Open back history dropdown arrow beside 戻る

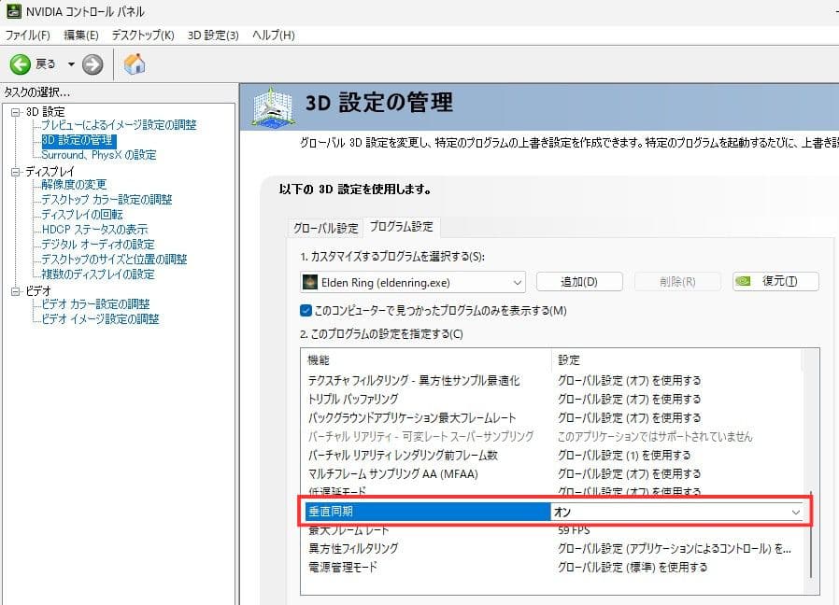[x=71, y=64]
